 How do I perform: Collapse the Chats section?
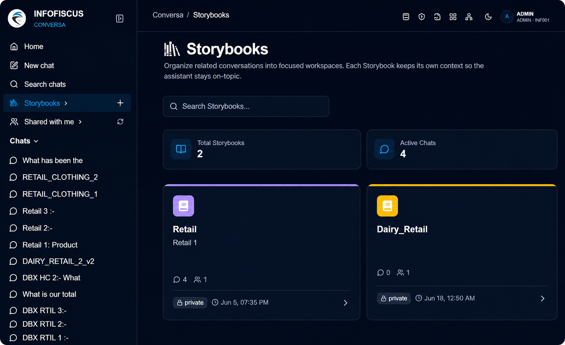(24, 141)
